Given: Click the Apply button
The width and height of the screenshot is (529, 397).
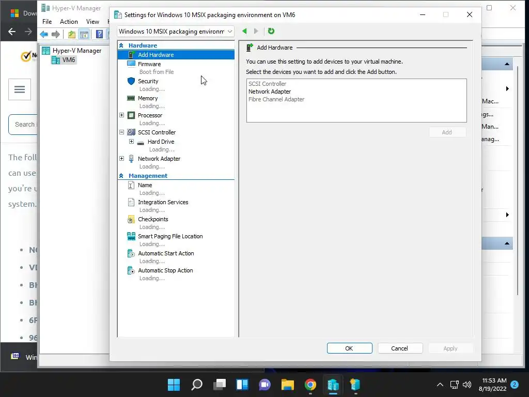Looking at the screenshot, I should point(450,348).
